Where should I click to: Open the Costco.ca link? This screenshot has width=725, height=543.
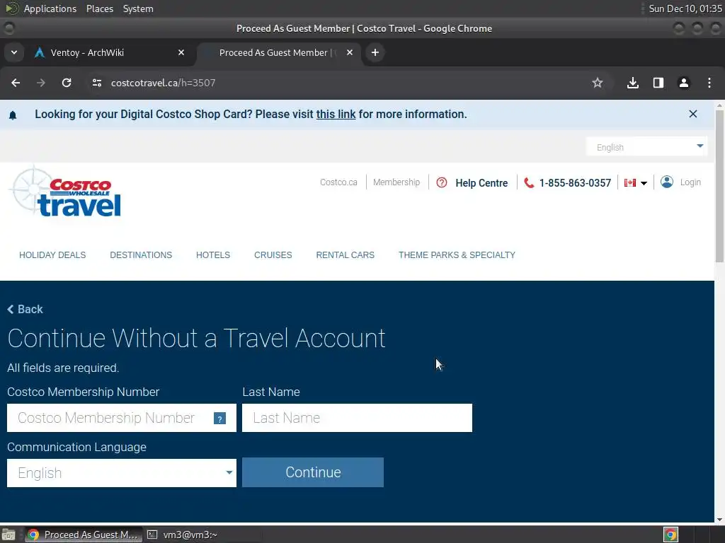(338, 182)
